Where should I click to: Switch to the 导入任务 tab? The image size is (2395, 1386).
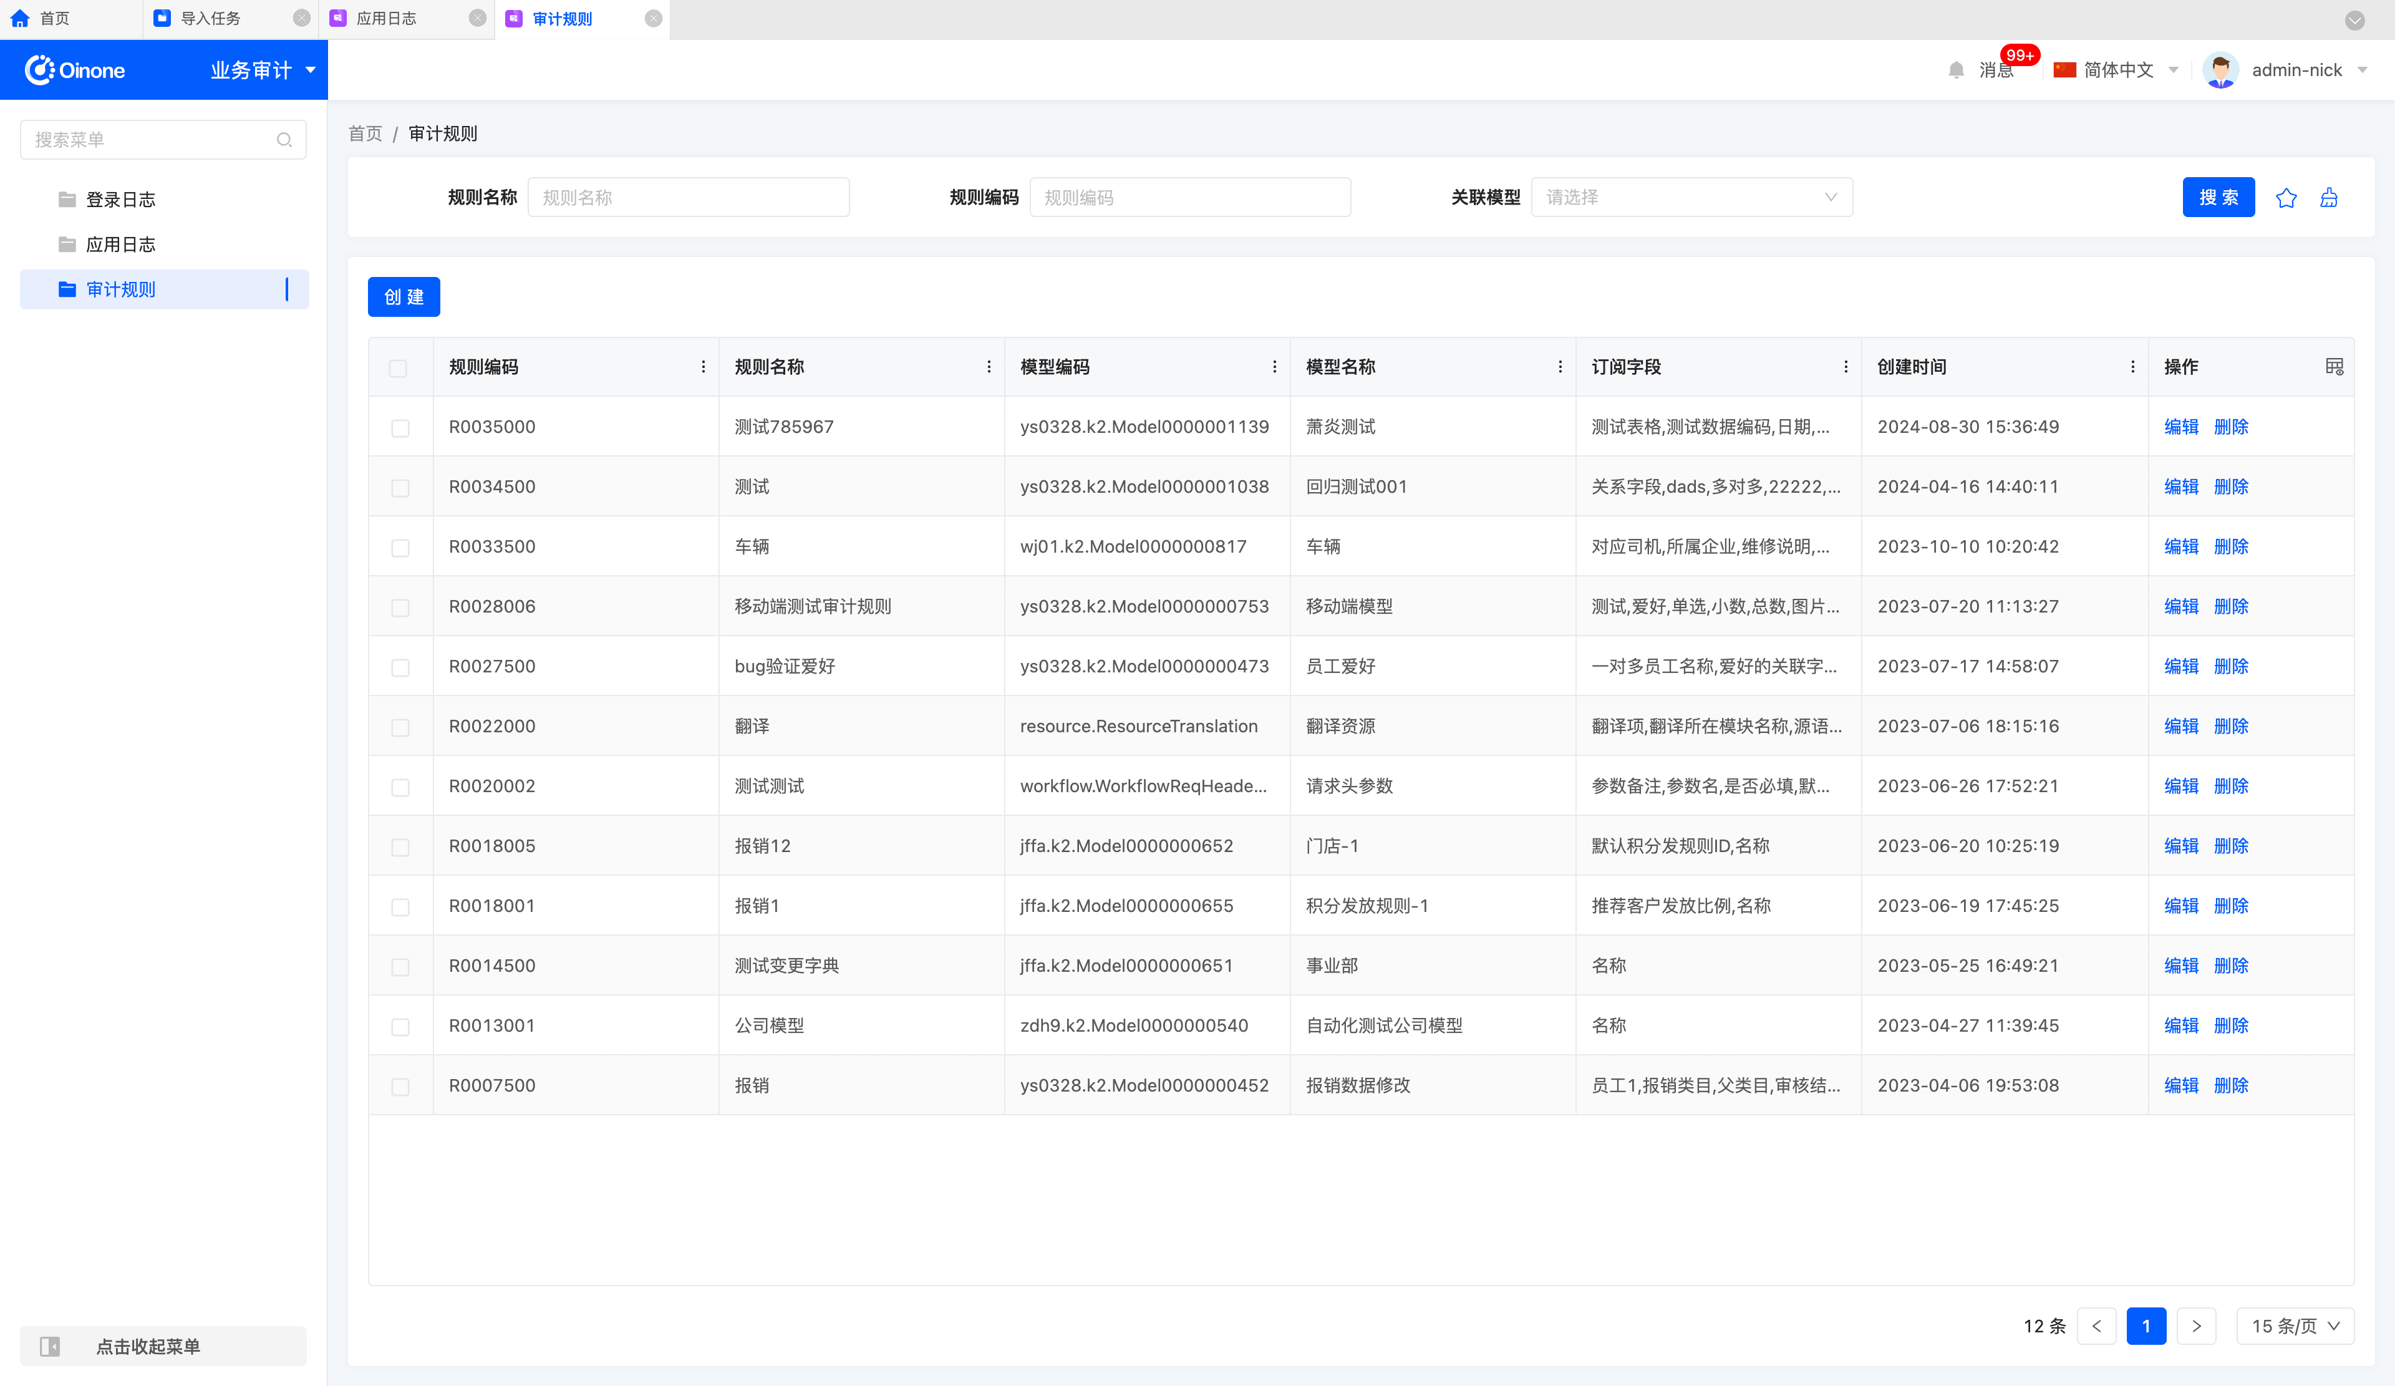point(230,19)
